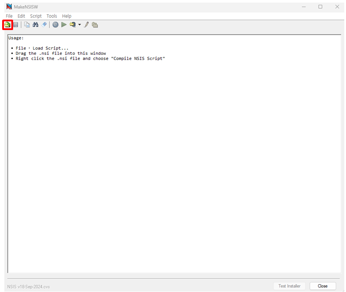346x292 pixels.
Task: Click the 'Usage:' text in the log
Action: pyautogui.click(x=16, y=38)
